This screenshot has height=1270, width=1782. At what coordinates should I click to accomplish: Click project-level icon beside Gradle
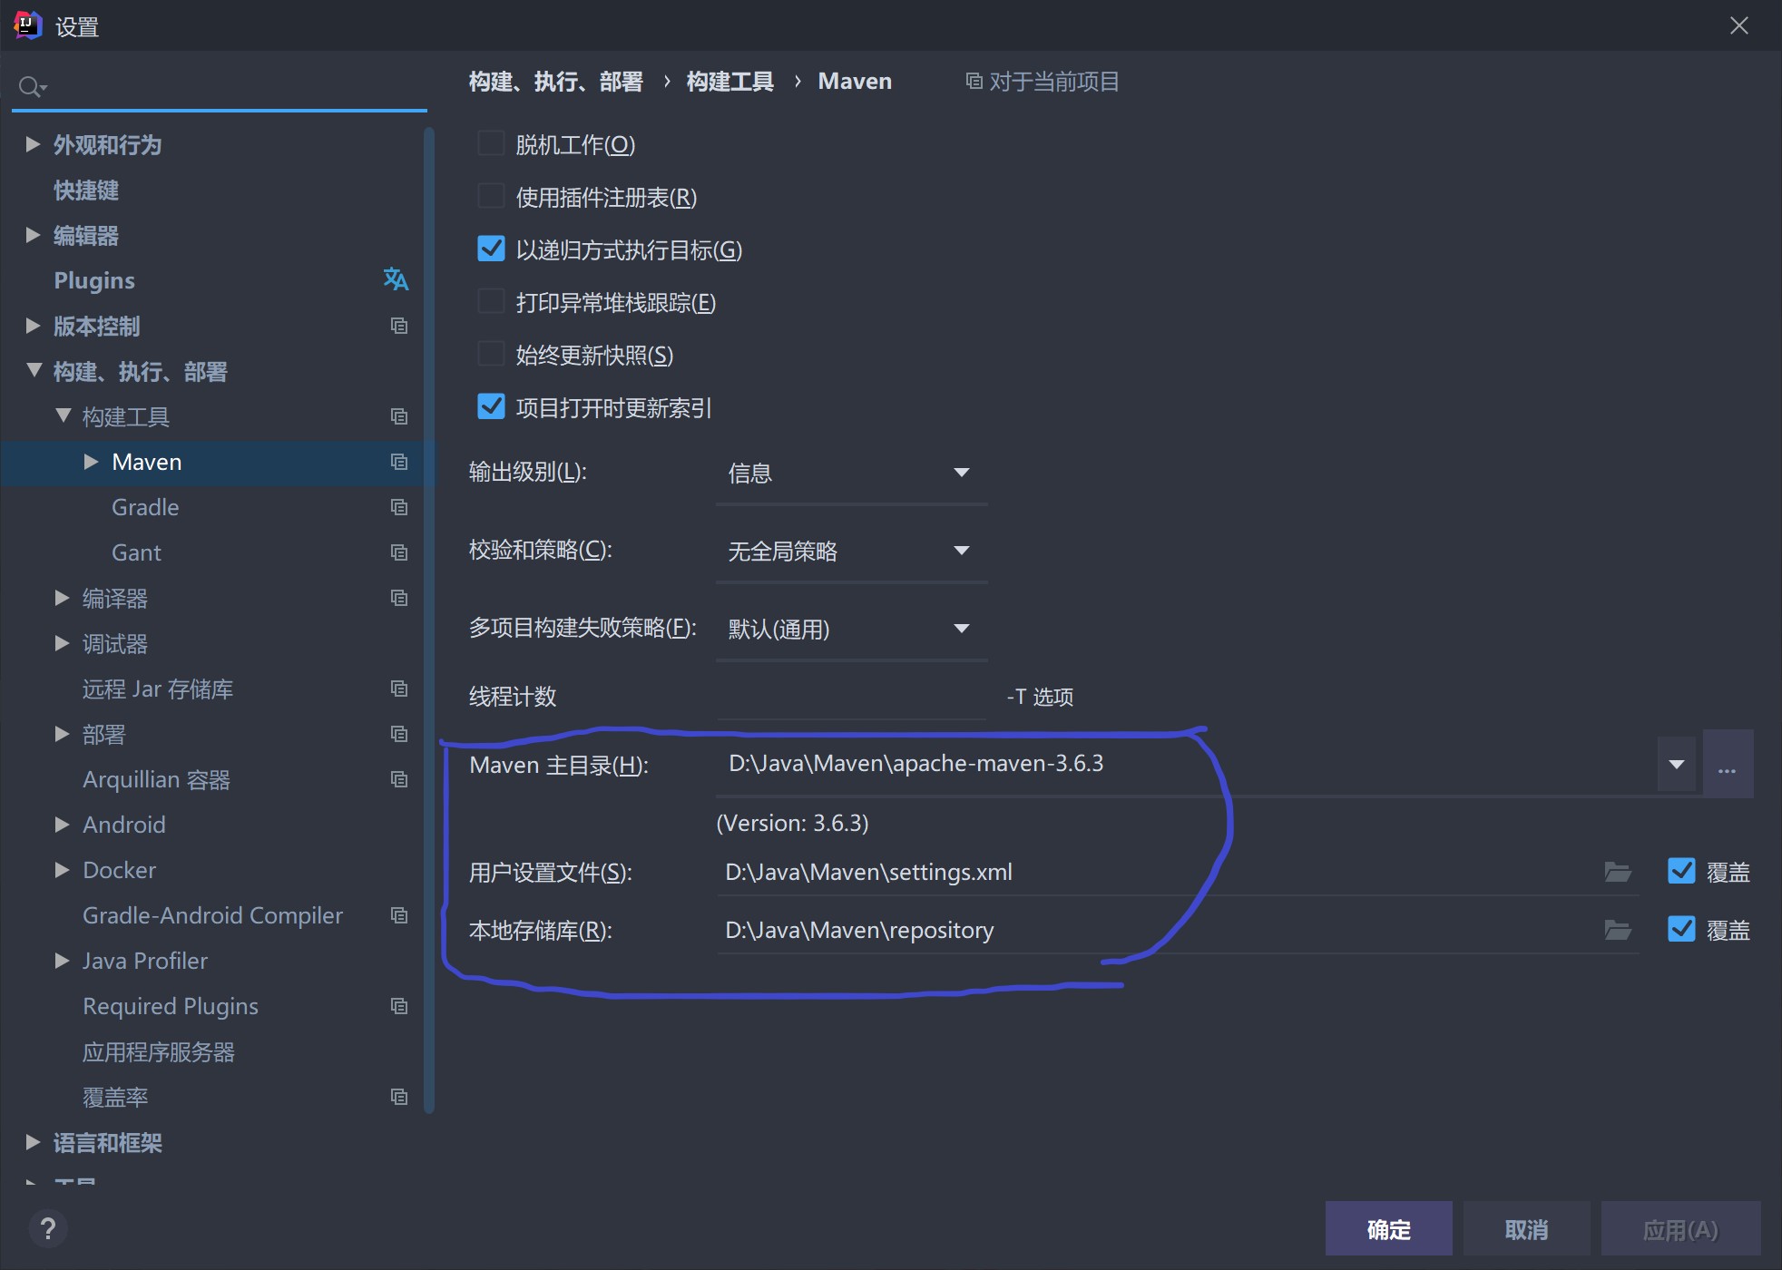(x=399, y=507)
